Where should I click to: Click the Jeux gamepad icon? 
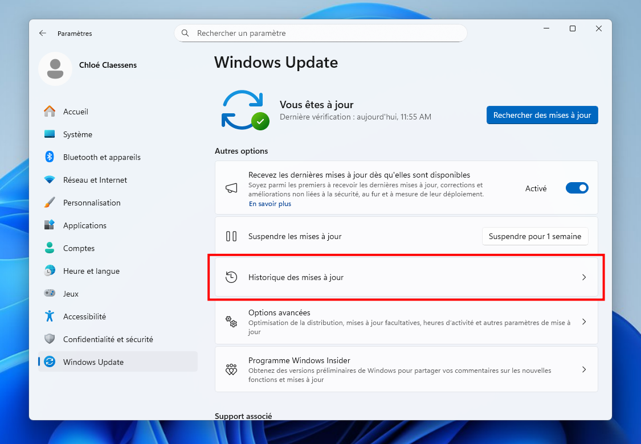(x=50, y=294)
